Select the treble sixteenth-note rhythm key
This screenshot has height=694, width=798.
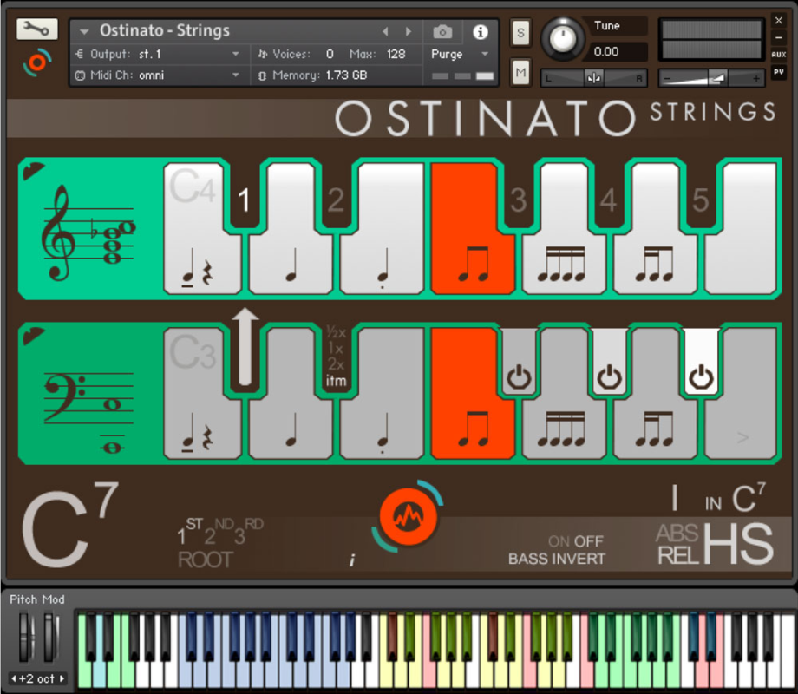click(566, 260)
